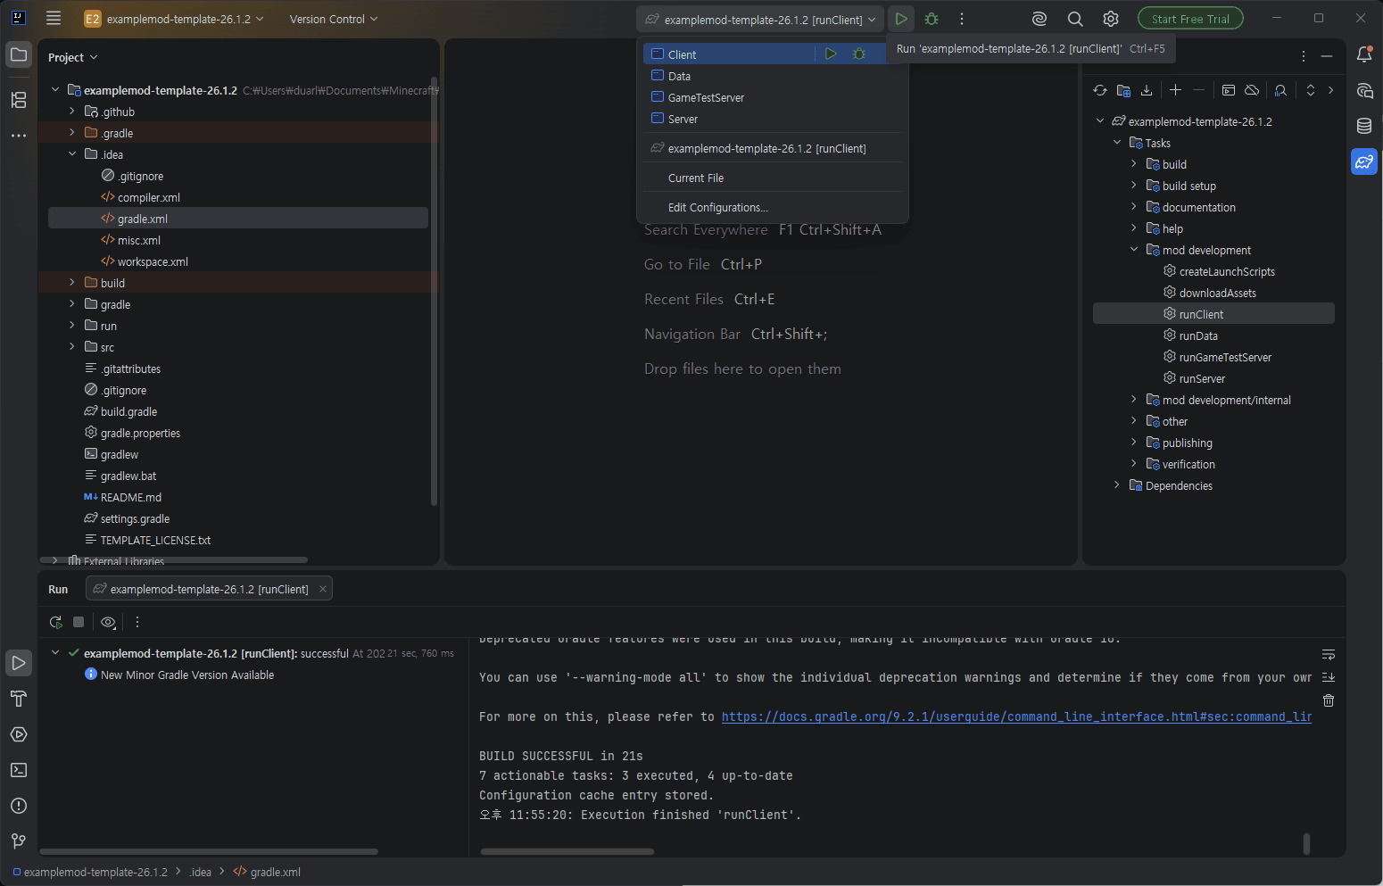Image resolution: width=1383 pixels, height=886 pixels.
Task: Toggle scroll to end in console
Action: pos(1329,677)
